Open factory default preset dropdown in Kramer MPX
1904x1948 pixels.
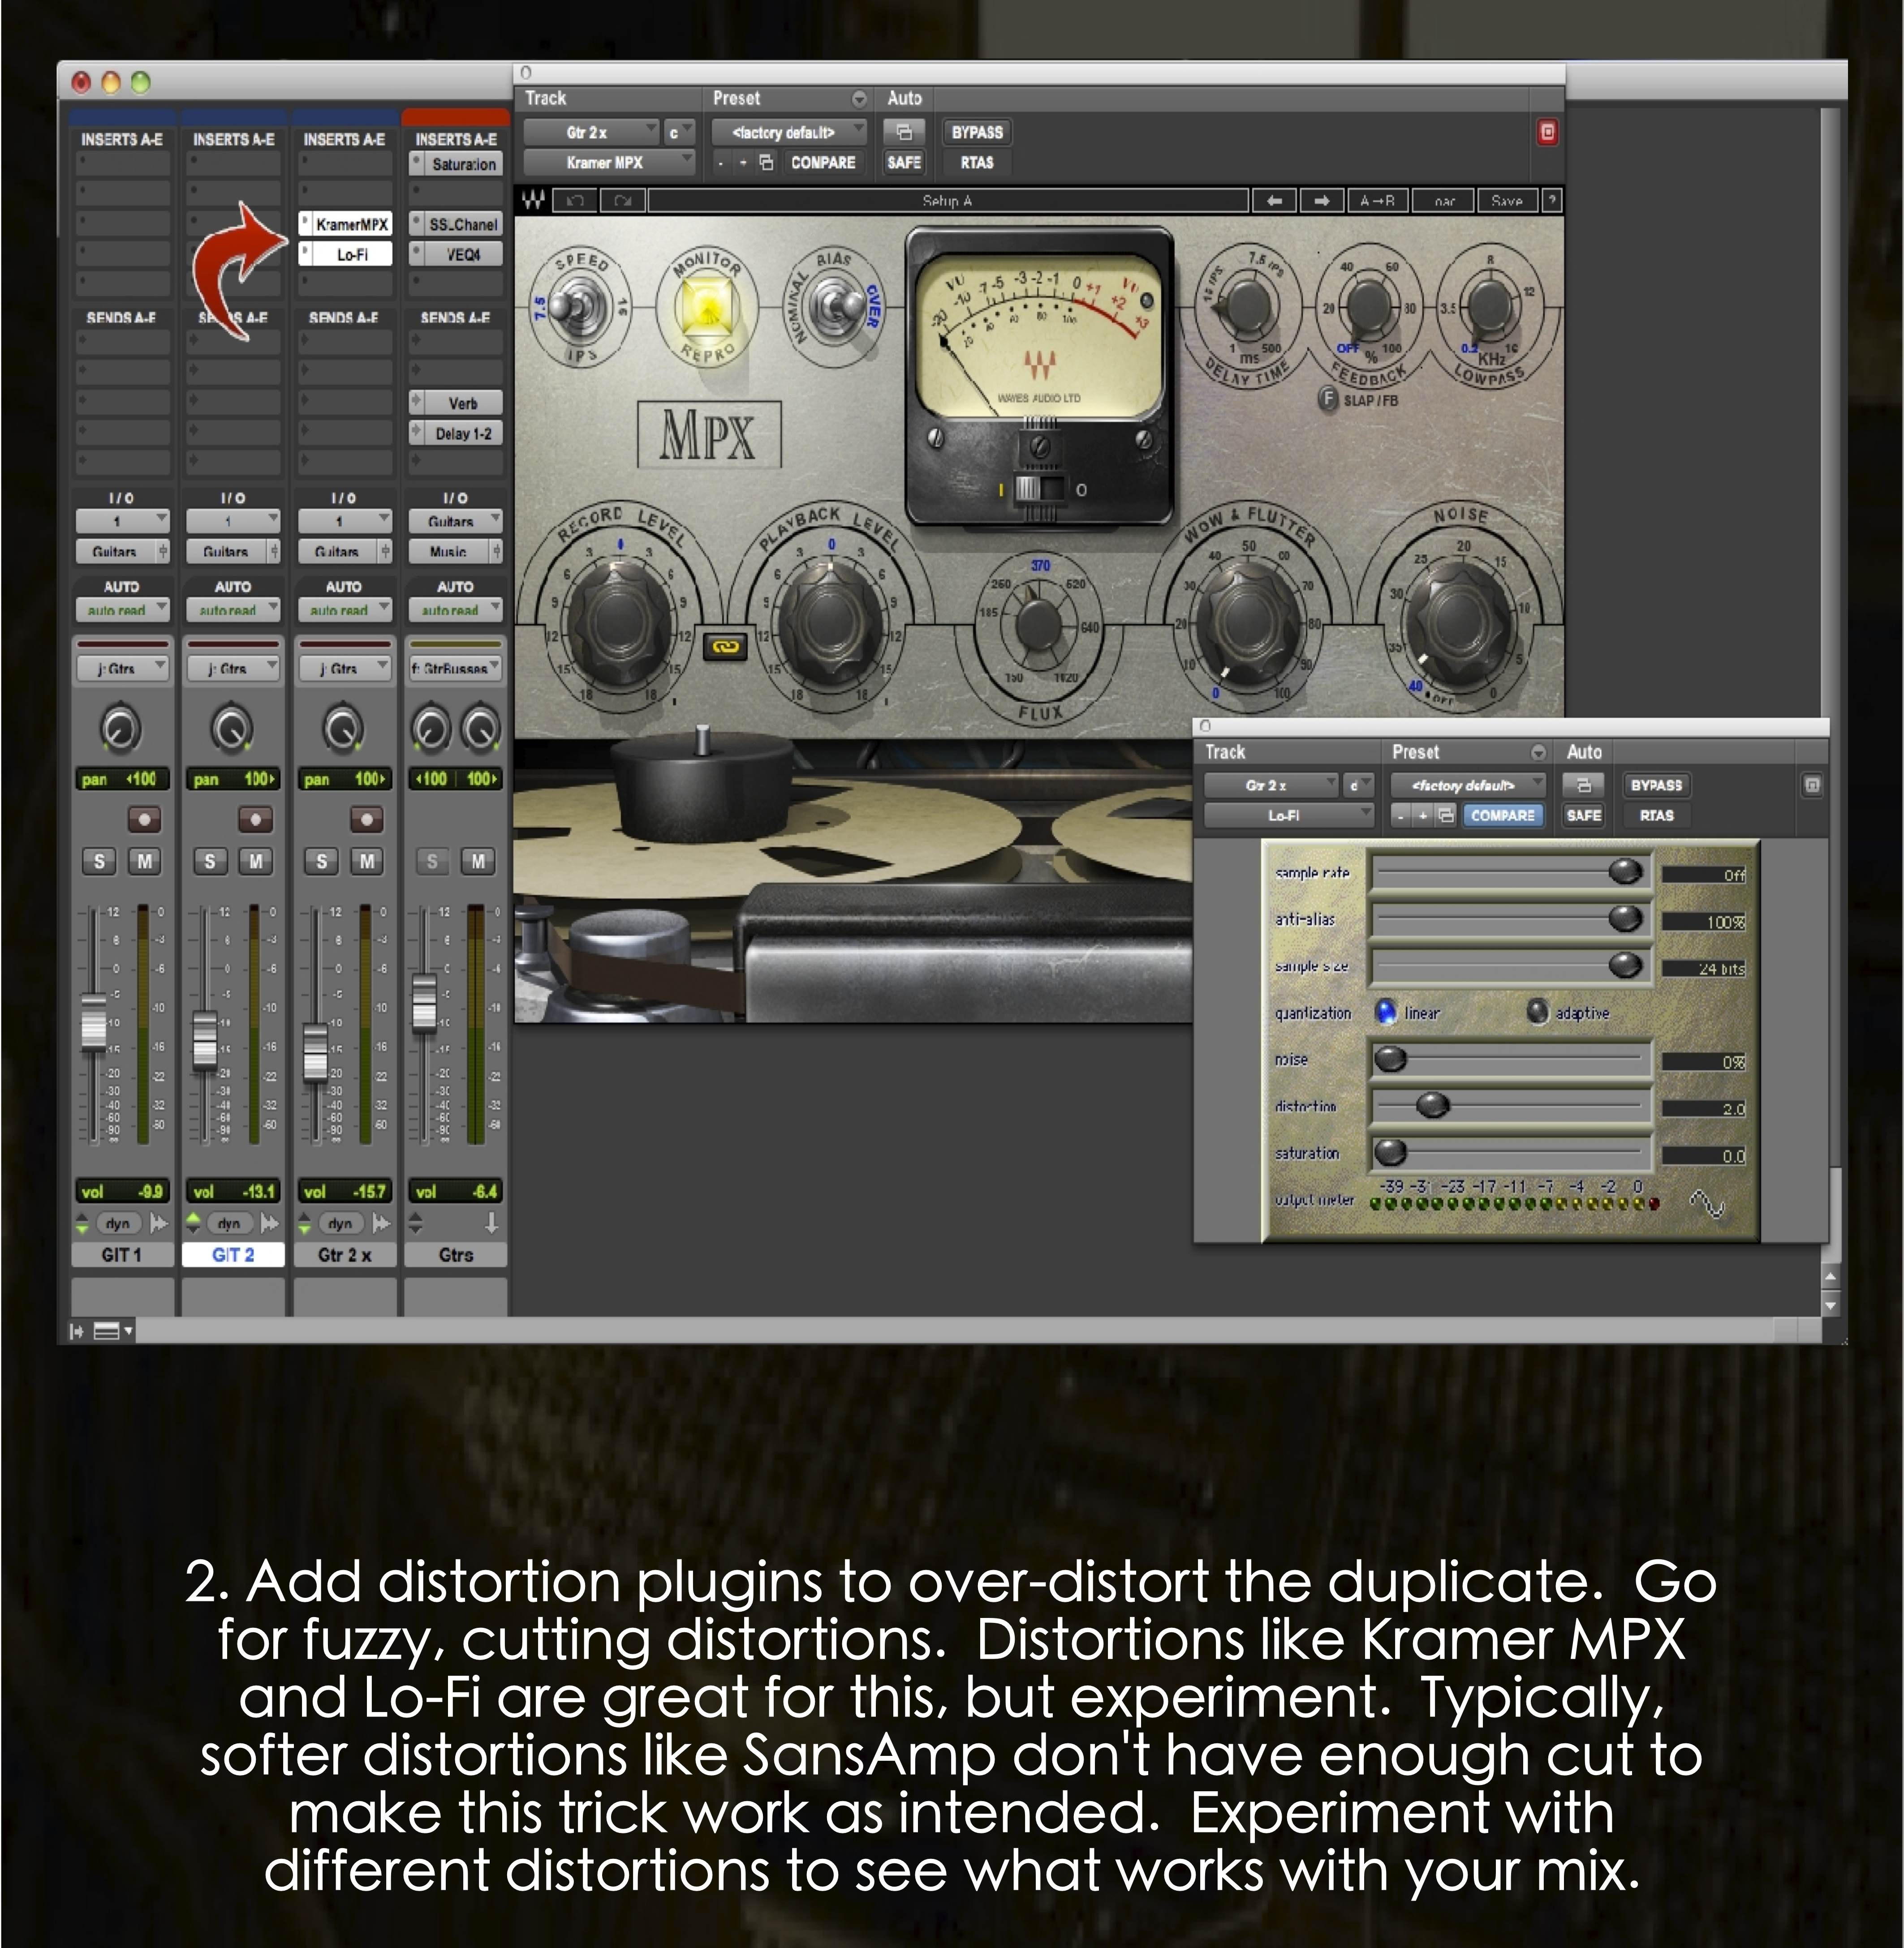point(788,132)
